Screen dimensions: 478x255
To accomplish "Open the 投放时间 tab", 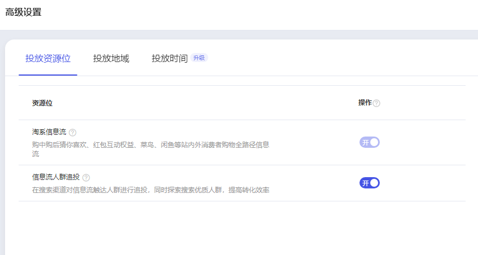I will click(169, 59).
